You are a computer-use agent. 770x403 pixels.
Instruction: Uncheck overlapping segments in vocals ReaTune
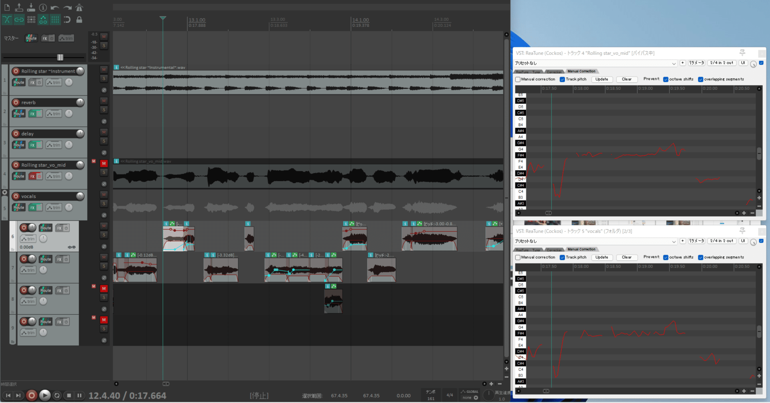701,257
